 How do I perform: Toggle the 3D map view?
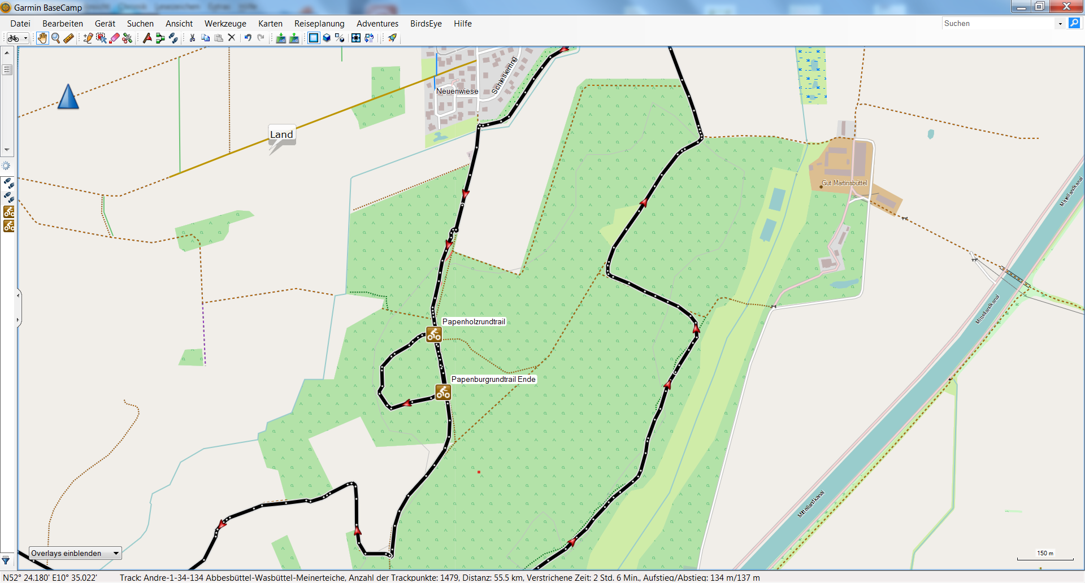click(327, 38)
